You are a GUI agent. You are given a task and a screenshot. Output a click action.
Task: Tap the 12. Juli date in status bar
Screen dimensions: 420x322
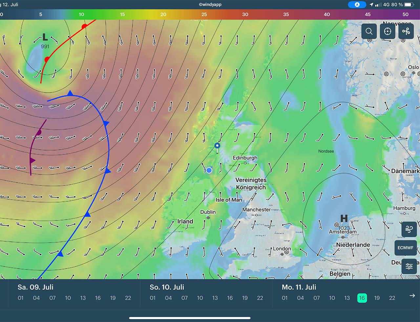pyautogui.click(x=10, y=5)
